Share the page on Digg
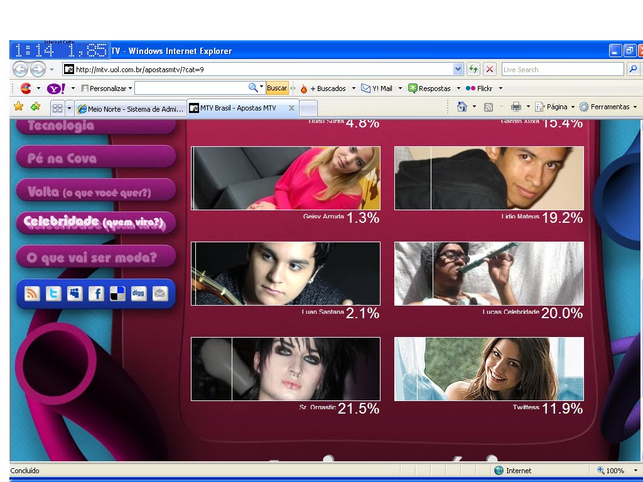The width and height of the screenshot is (643, 482). click(139, 294)
